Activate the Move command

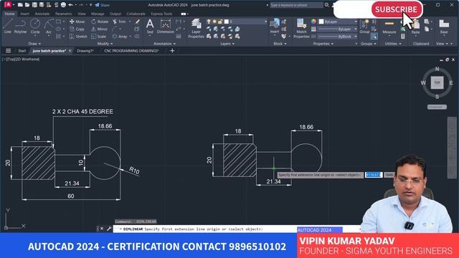pyautogui.click(x=77, y=21)
